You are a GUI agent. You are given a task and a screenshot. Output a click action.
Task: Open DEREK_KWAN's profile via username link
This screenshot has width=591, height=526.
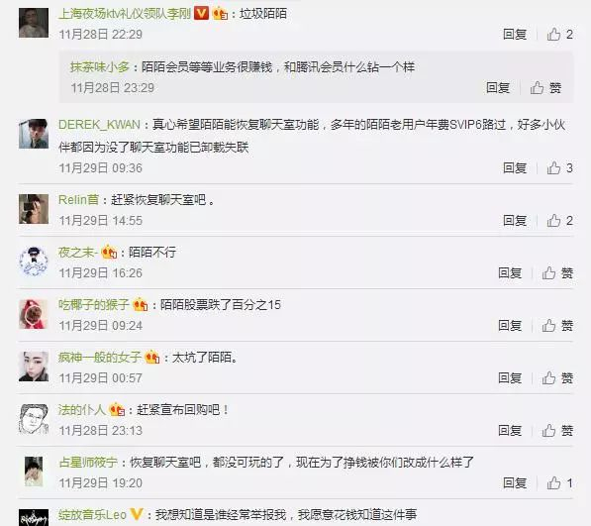pos(99,125)
